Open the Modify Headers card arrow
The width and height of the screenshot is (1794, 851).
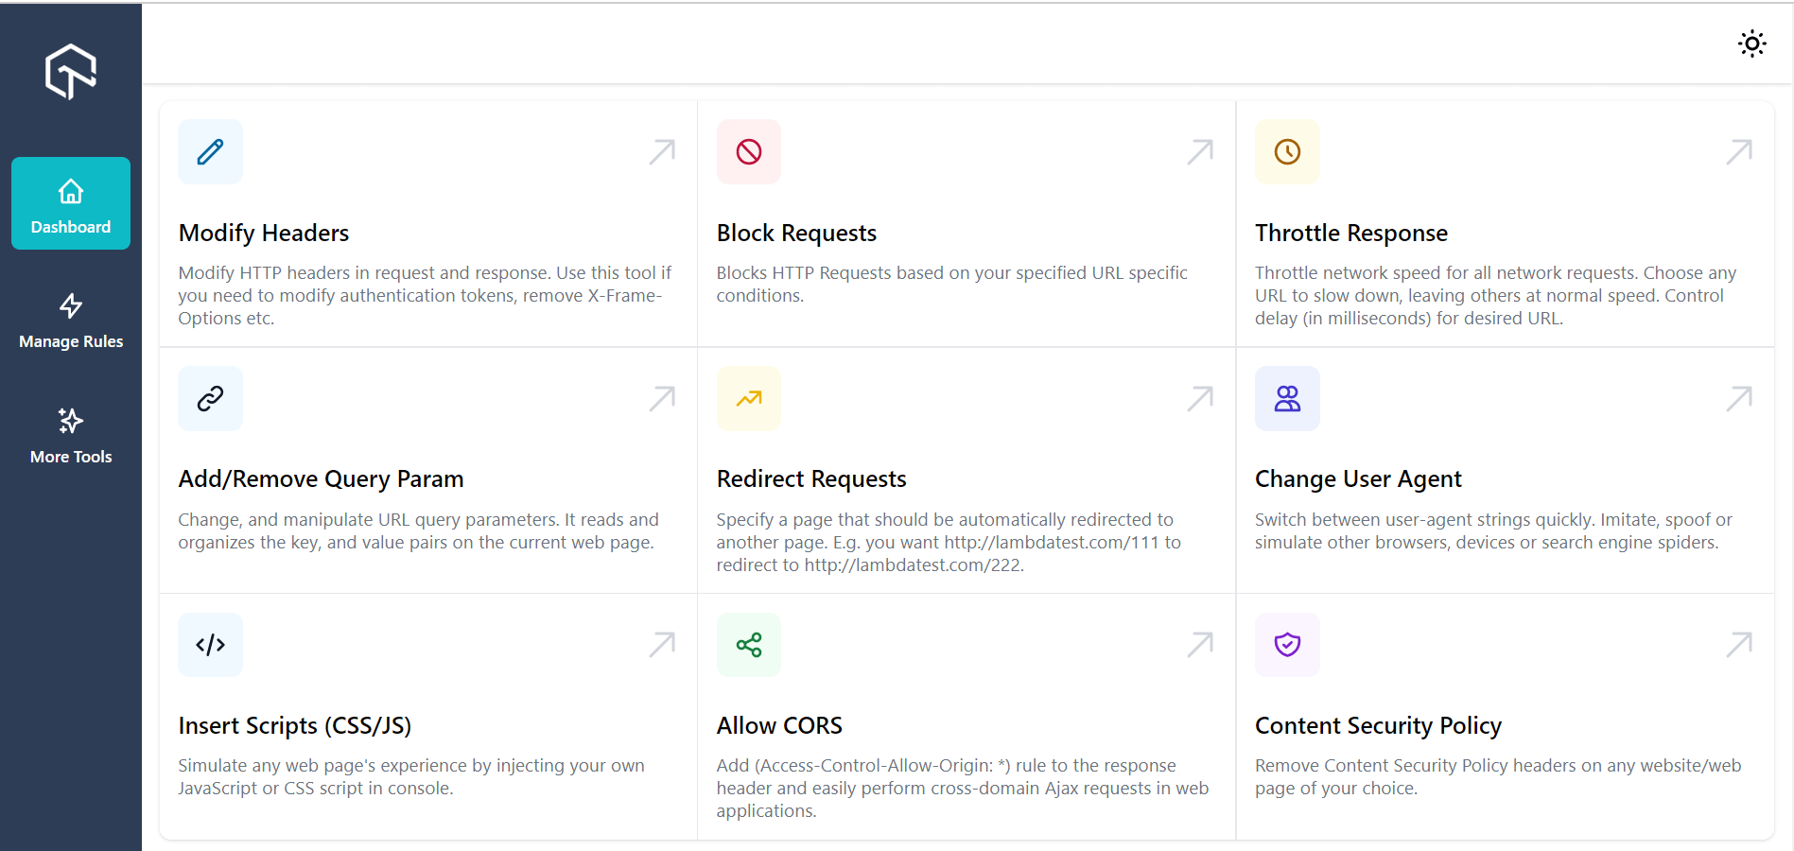tap(662, 152)
